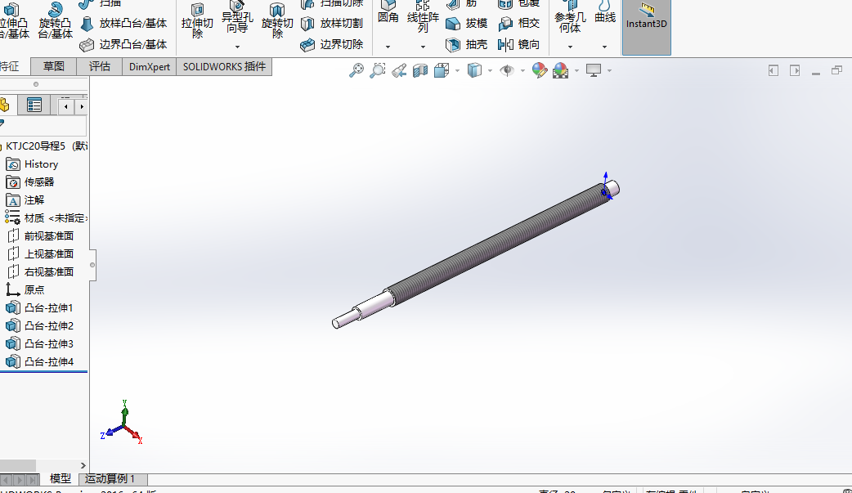Viewport: 852px width, 493px height.
Task: Click the panel tabs scroll-right arrow
Action: pos(82,106)
